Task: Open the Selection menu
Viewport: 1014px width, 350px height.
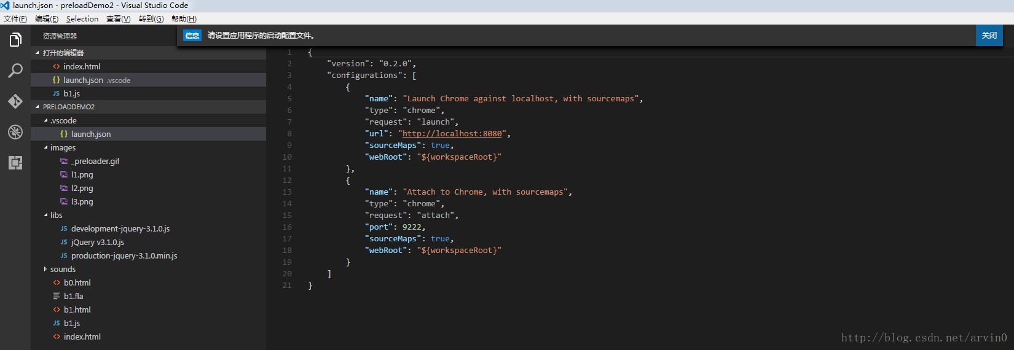Action: (x=82, y=19)
